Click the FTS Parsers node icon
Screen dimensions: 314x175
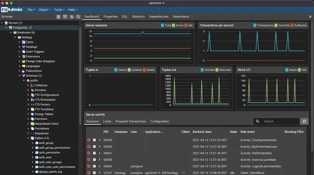[32, 105]
